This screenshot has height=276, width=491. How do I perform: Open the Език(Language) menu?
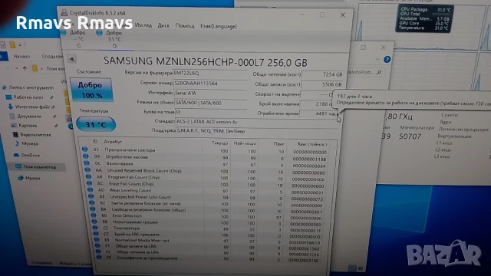tap(219, 27)
